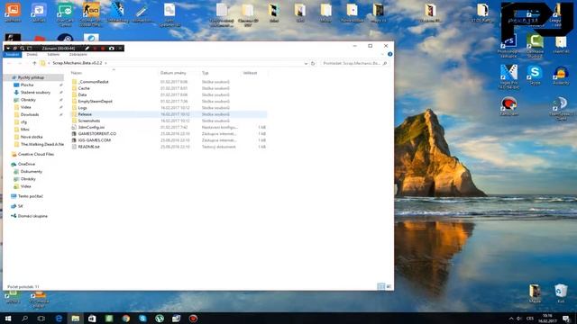Open the Sdílení ribbon tab
Image resolution: width=577 pixels, height=324 pixels.
click(x=53, y=54)
